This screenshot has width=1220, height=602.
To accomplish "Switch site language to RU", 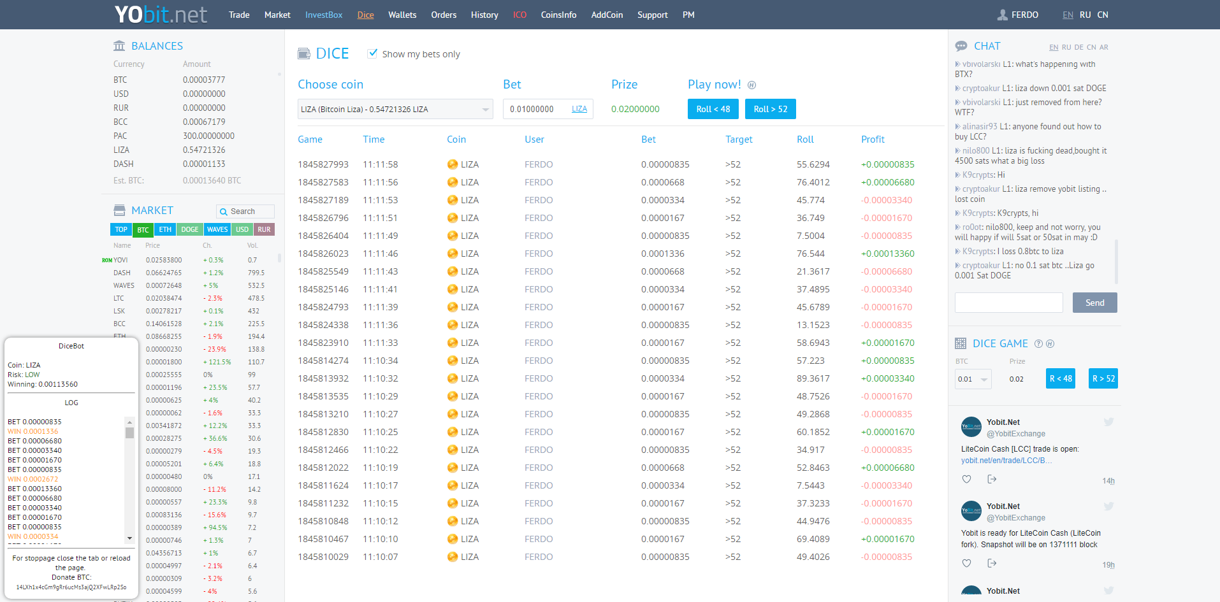I will (1085, 15).
